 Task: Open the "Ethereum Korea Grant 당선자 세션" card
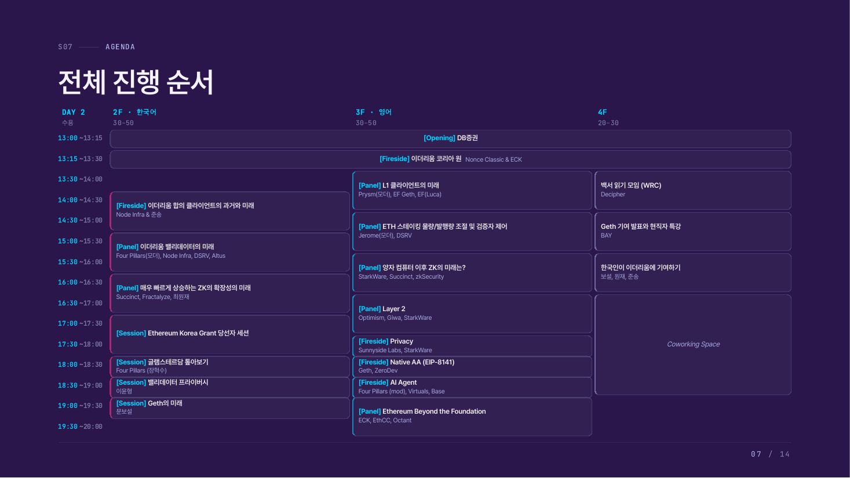pyautogui.click(x=230, y=334)
